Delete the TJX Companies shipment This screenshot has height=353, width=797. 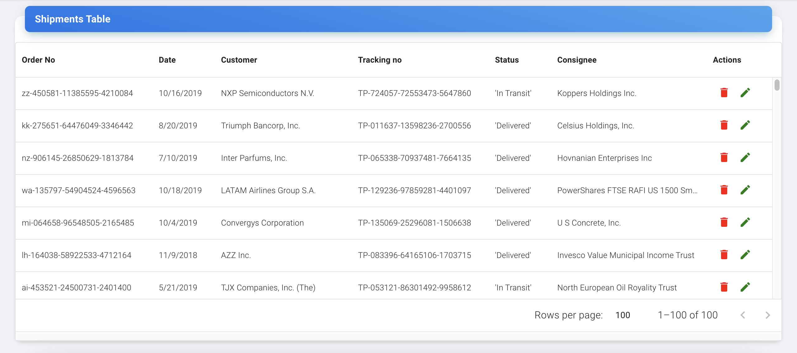(x=724, y=287)
